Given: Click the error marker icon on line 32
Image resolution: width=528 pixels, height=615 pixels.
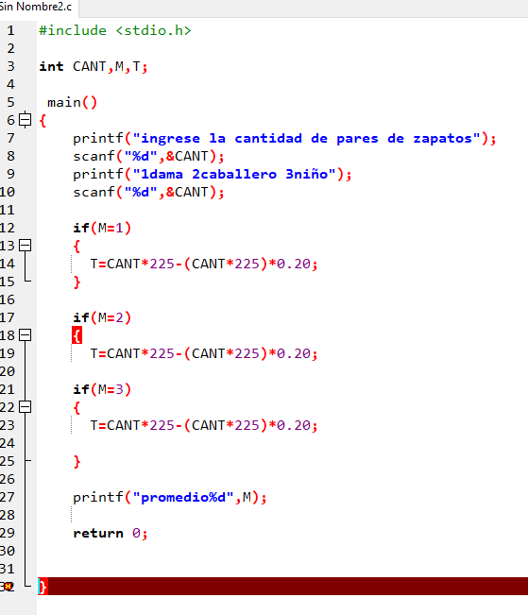Looking at the screenshot, I should coord(8,587).
